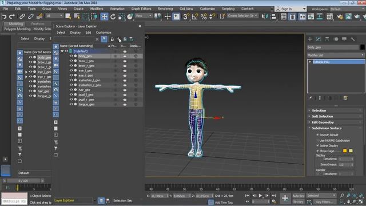Collapse the 0 (default) layer tree
The height and width of the screenshot is (206, 366).
62,51
